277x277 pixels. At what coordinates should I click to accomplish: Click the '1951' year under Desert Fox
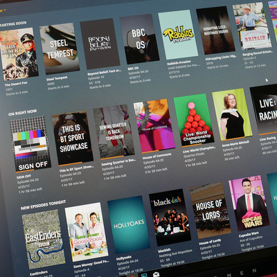[x=9, y=89]
